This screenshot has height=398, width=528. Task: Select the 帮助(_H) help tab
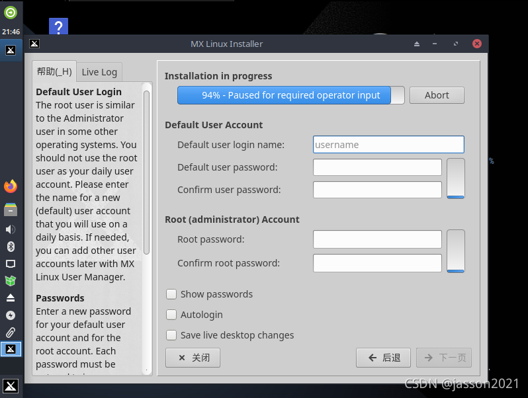[54, 71]
